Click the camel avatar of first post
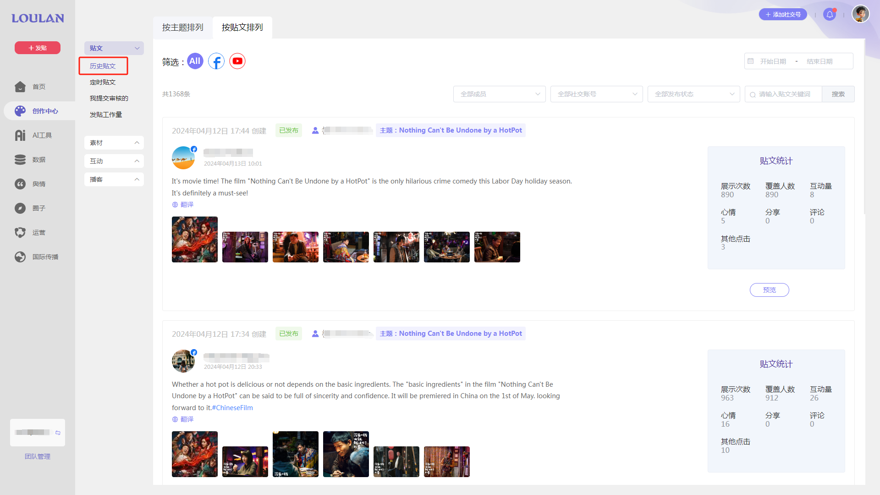Screen dimensions: 880x495 click(x=183, y=158)
